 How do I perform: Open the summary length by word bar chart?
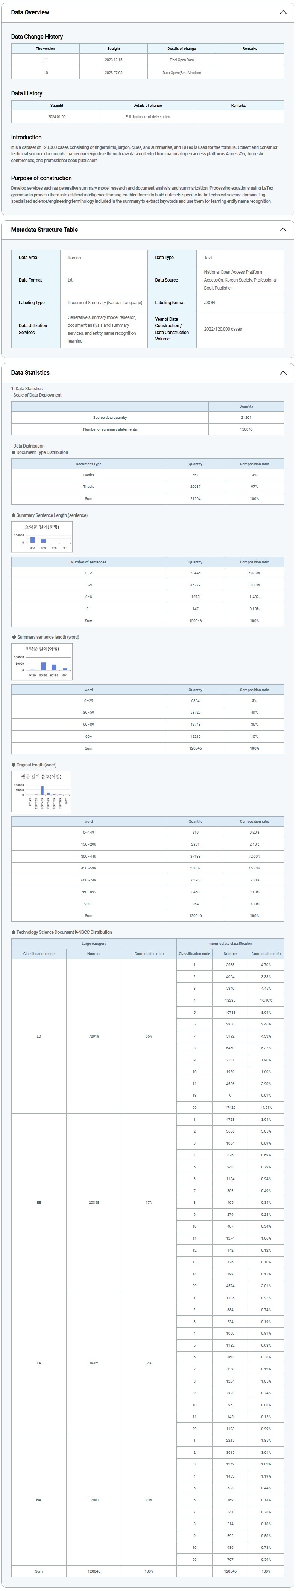coord(42,662)
